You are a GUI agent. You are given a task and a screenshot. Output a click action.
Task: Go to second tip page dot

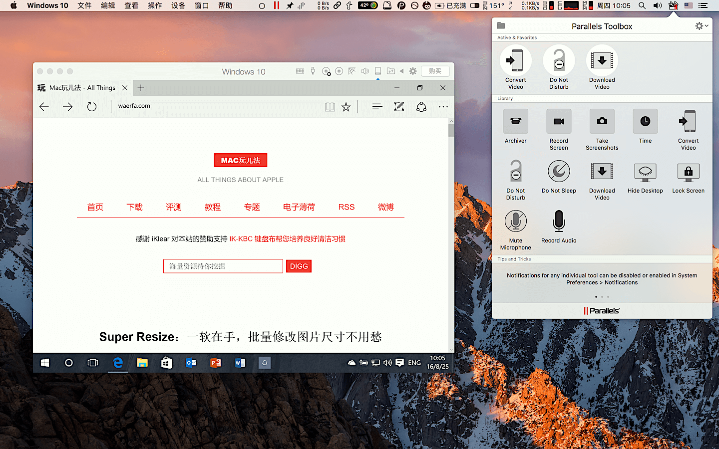tap(602, 297)
